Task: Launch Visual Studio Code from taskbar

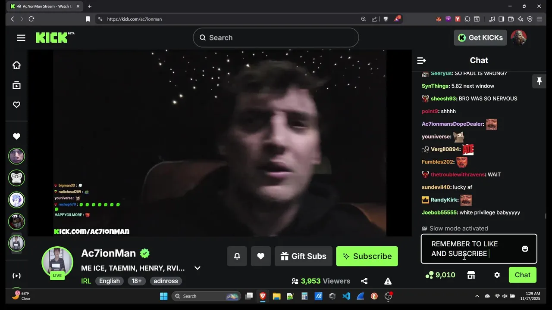Action: tap(346, 296)
